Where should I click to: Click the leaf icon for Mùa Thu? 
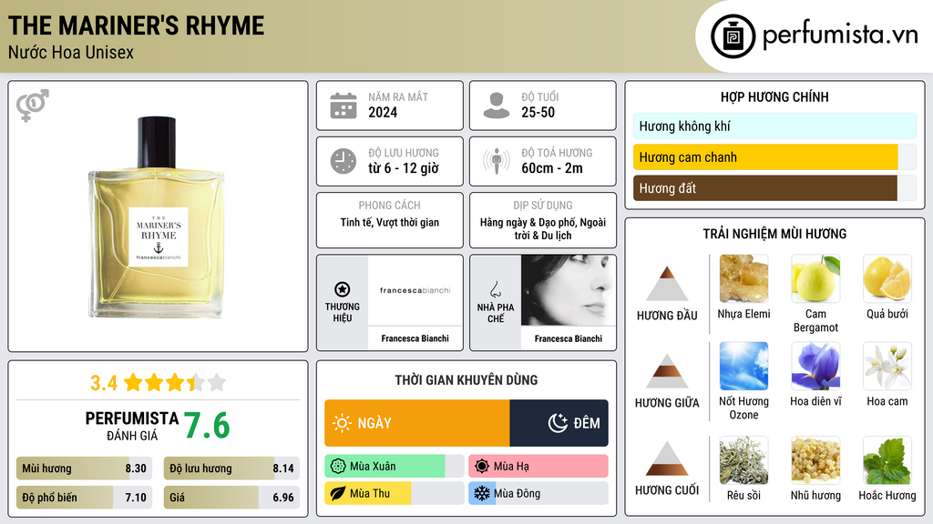[x=338, y=493]
